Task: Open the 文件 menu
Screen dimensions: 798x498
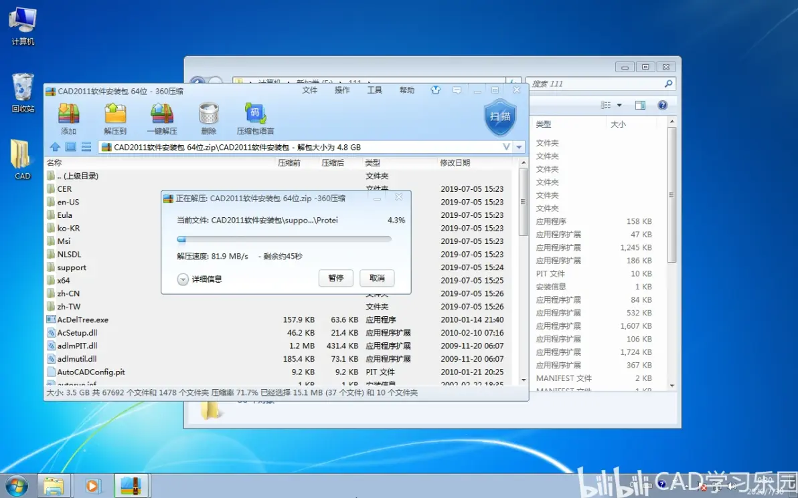Action: pyautogui.click(x=309, y=90)
